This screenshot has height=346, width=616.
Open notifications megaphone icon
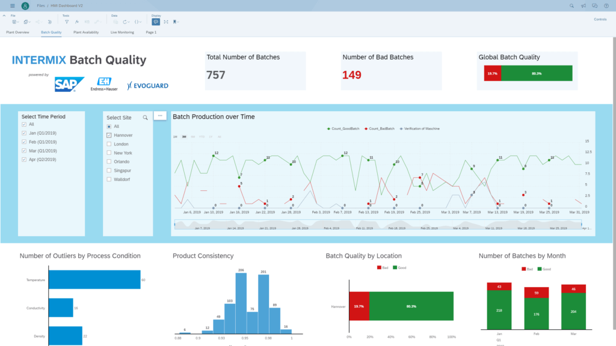click(x=584, y=6)
